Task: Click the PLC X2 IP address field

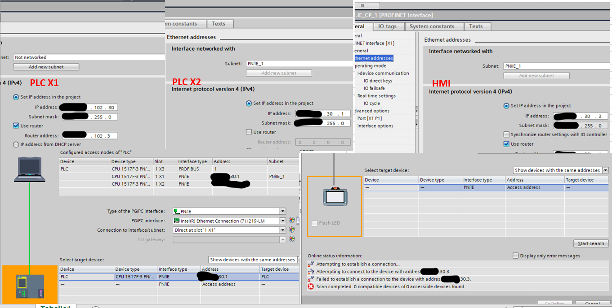Action: point(323,114)
